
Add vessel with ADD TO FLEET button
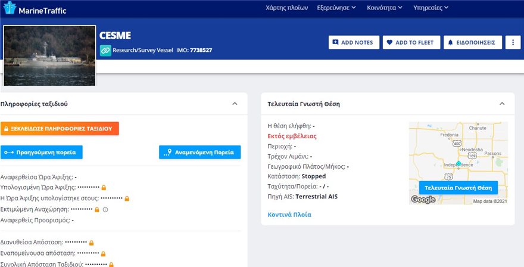pyautogui.click(x=410, y=42)
